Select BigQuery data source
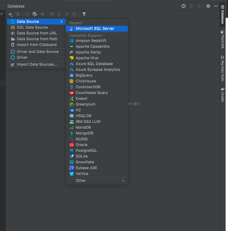 [97, 75]
